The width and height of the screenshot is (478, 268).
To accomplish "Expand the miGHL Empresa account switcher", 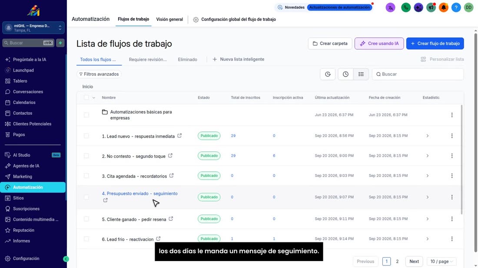I will pos(33,28).
